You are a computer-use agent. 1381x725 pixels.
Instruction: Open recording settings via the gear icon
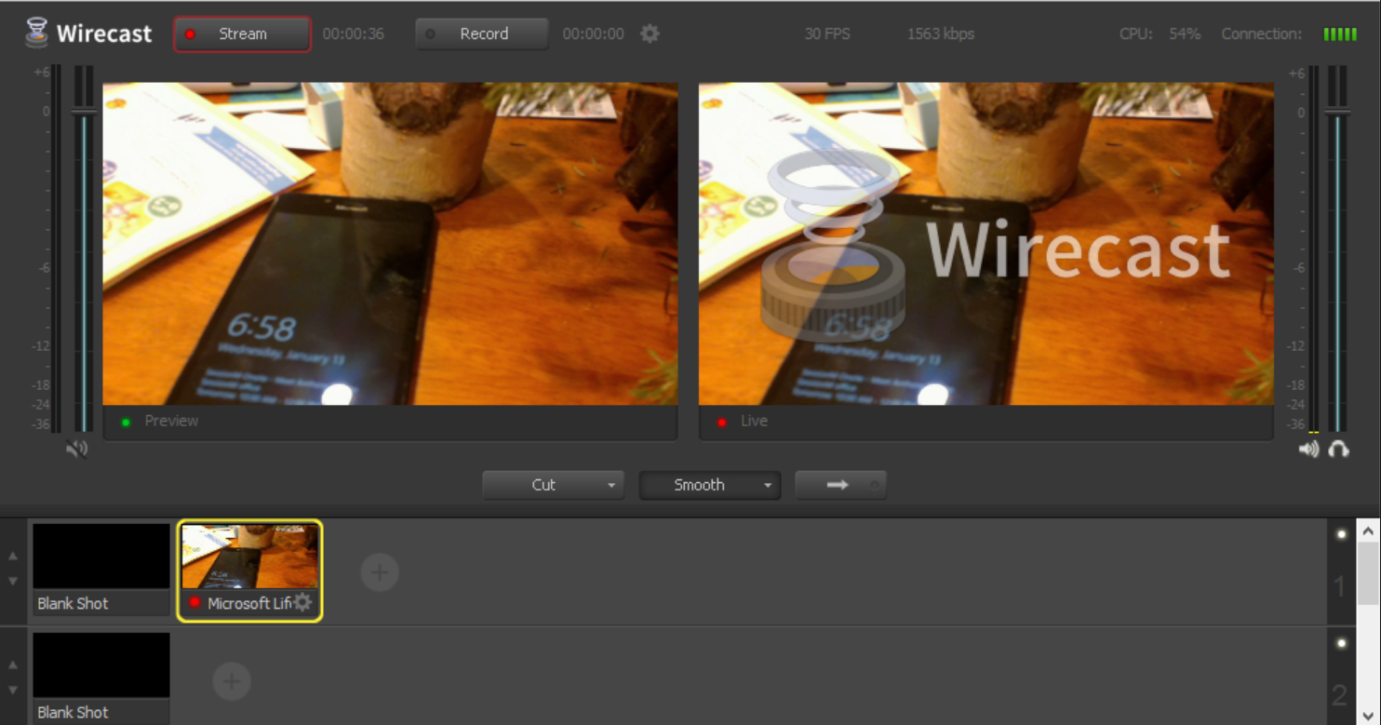649,34
